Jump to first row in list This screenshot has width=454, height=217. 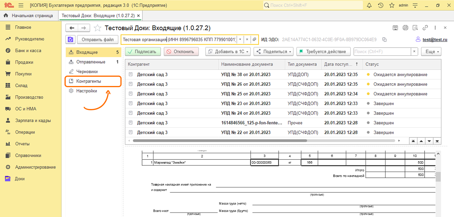(x=413, y=141)
